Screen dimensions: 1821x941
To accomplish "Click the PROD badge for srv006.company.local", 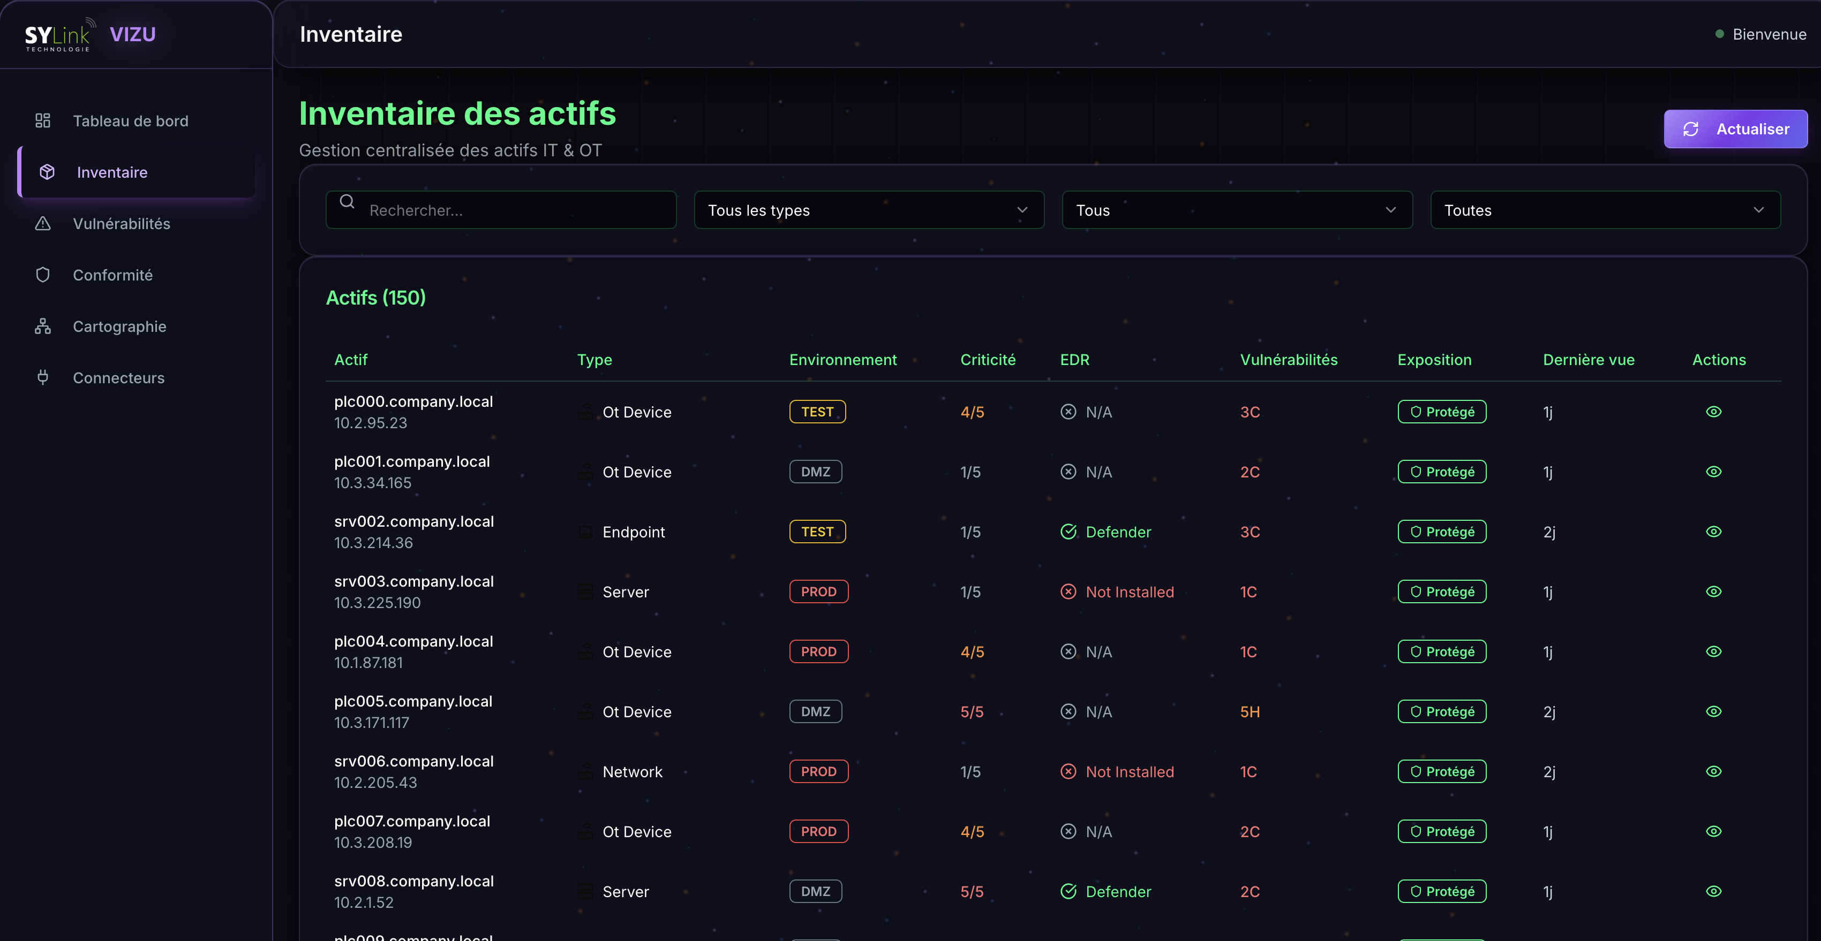I will [818, 771].
